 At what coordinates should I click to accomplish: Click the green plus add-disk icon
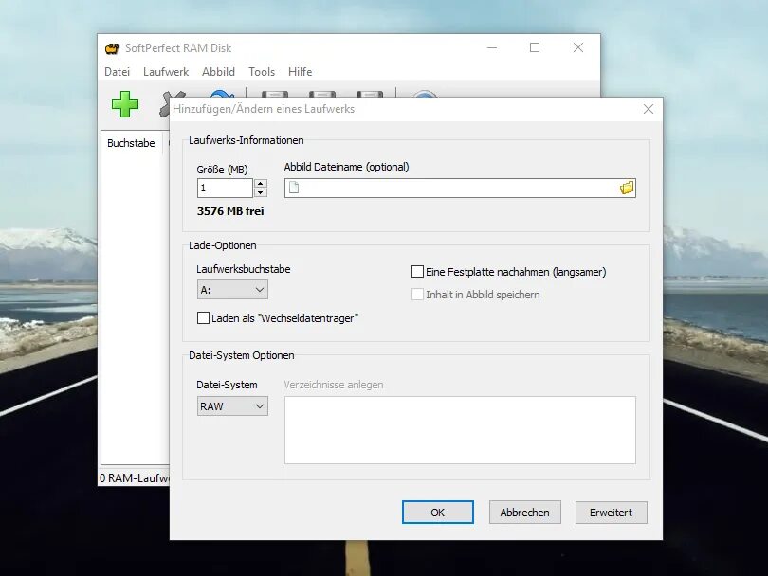click(x=125, y=104)
